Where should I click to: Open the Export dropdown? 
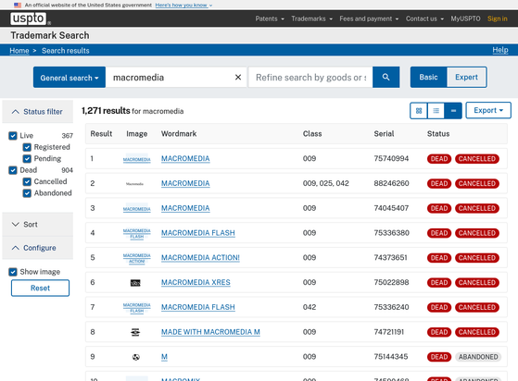488,110
